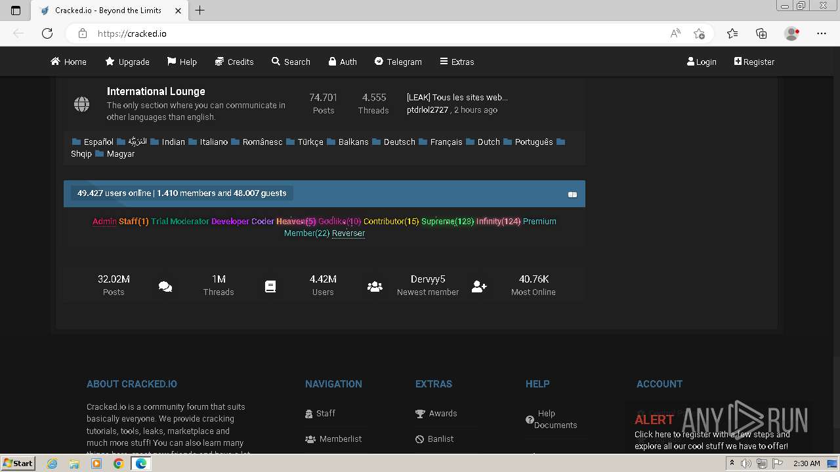This screenshot has height=472, width=840.
Task: Open the Awards footer link
Action: [436, 413]
